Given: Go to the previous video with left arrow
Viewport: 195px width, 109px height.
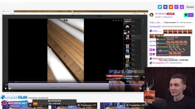Looking at the screenshot, I should 6,51.
